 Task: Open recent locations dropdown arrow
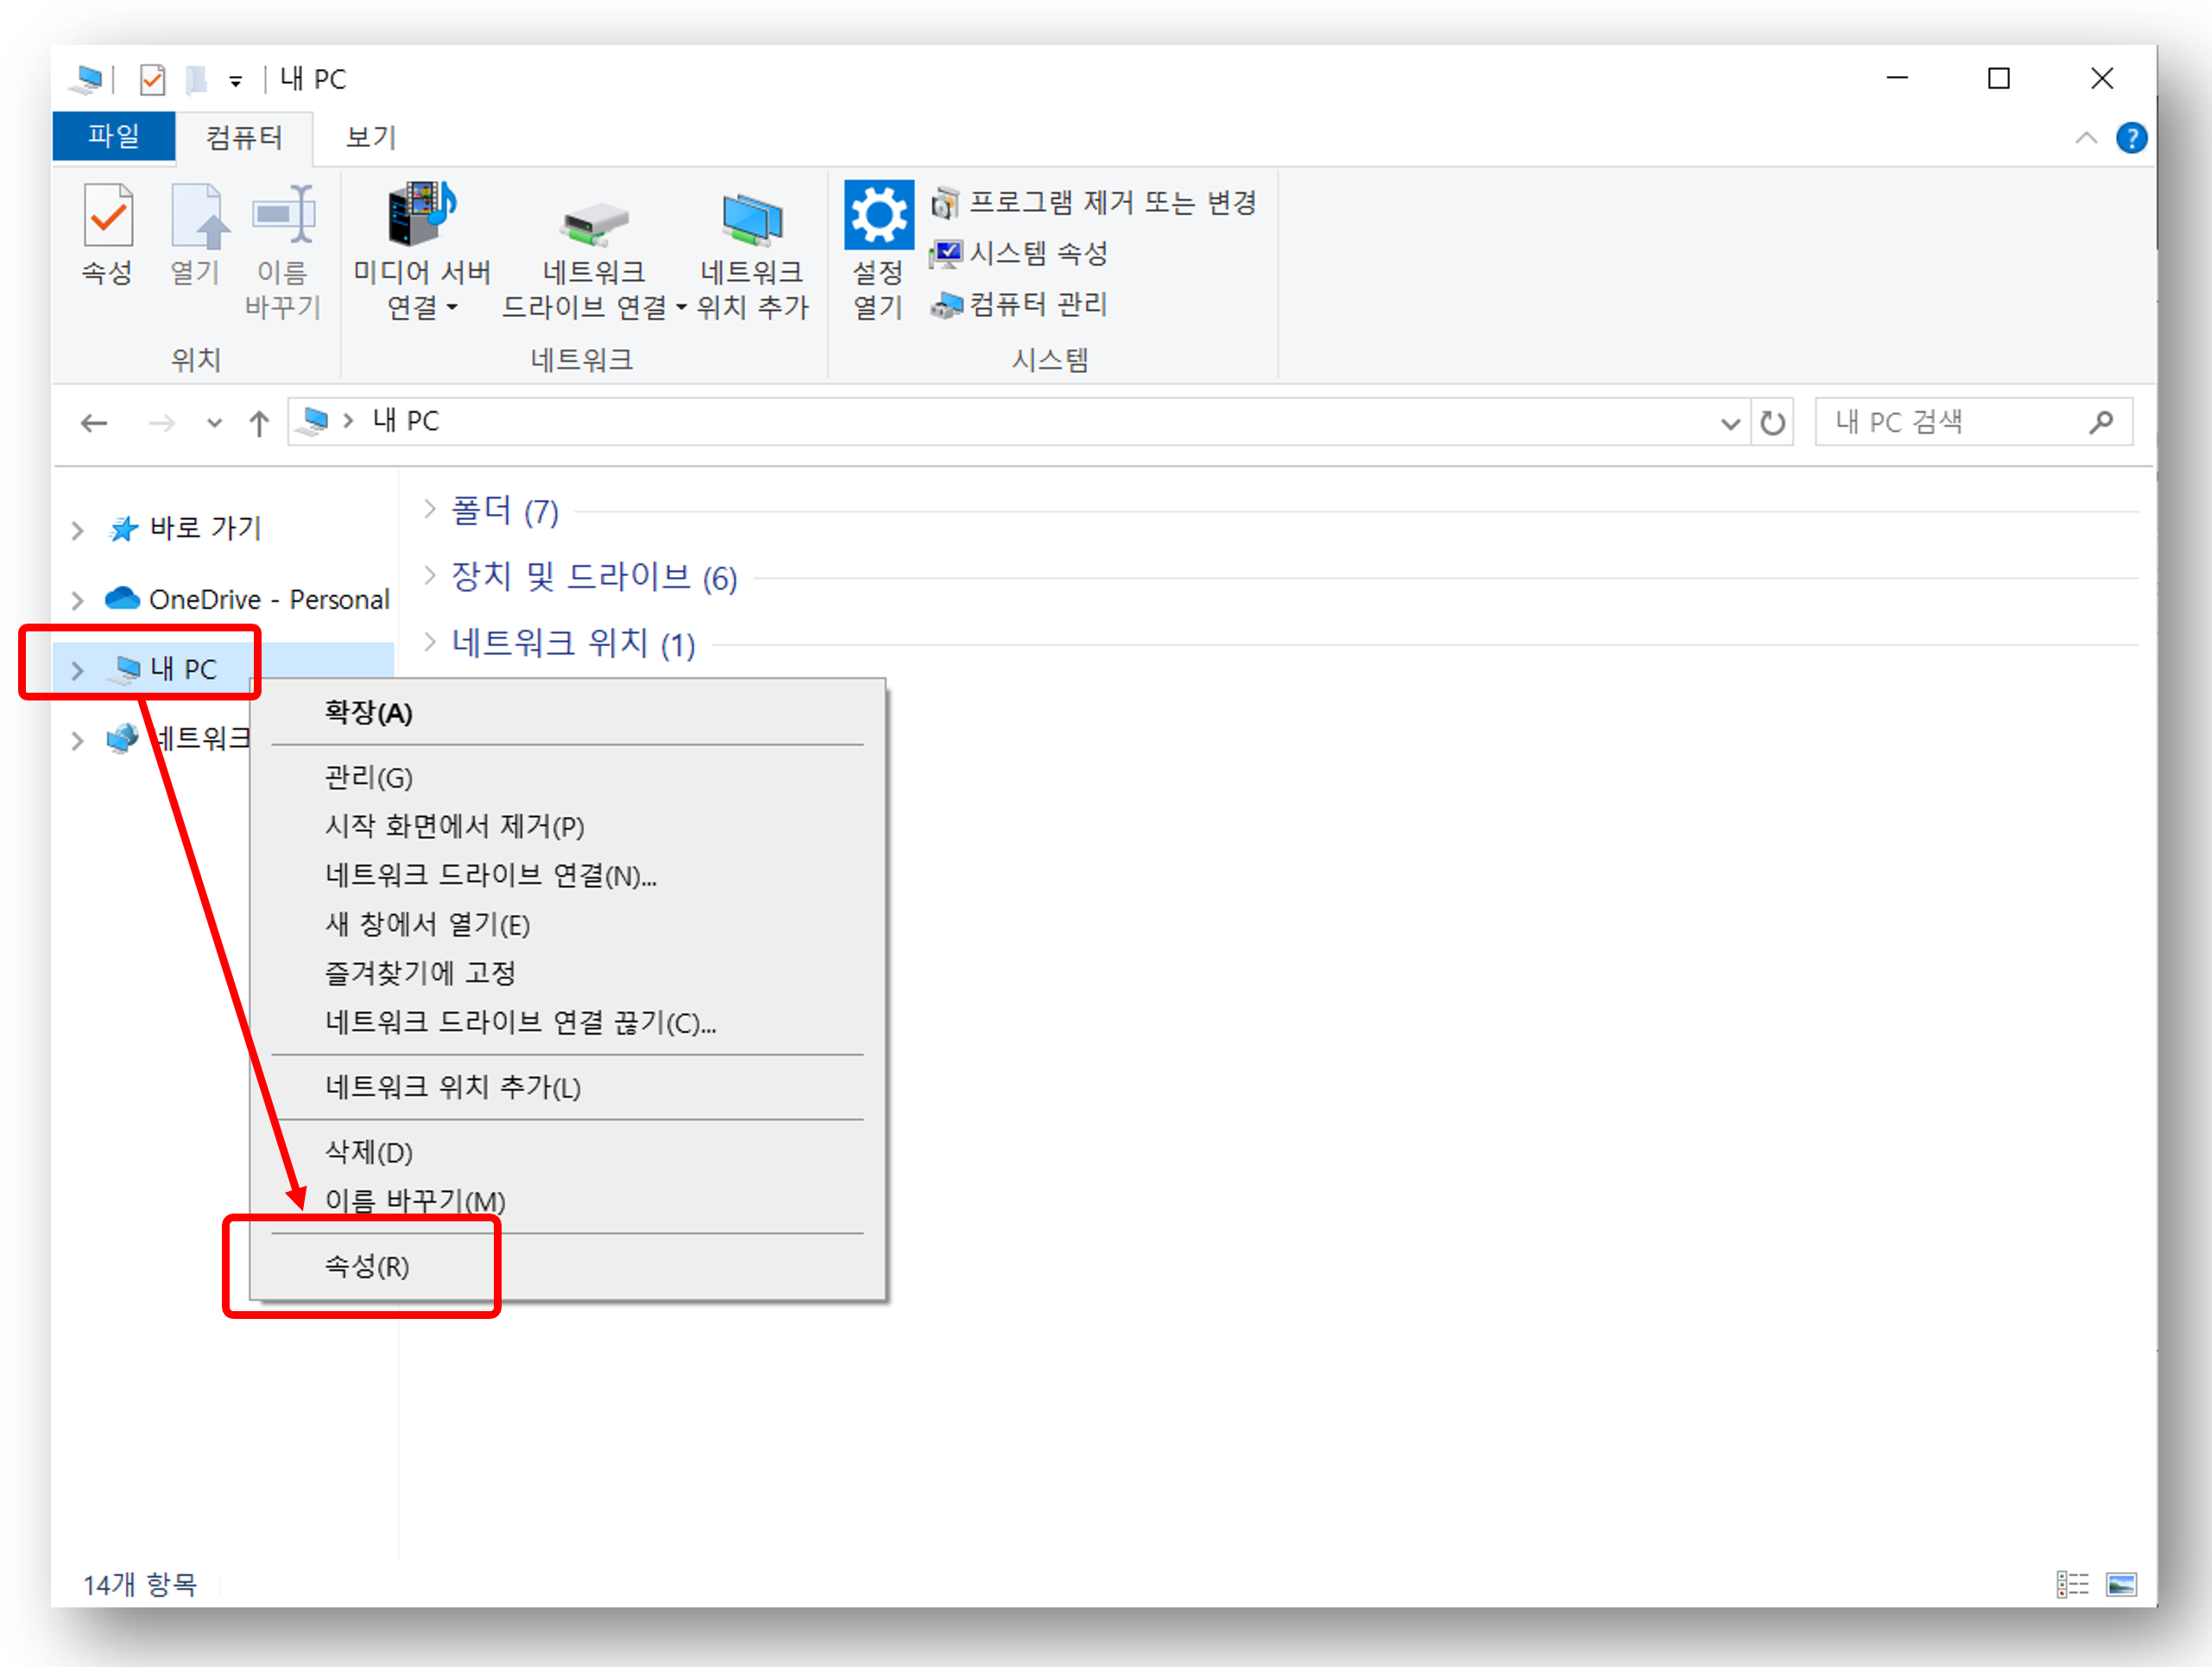(x=213, y=423)
